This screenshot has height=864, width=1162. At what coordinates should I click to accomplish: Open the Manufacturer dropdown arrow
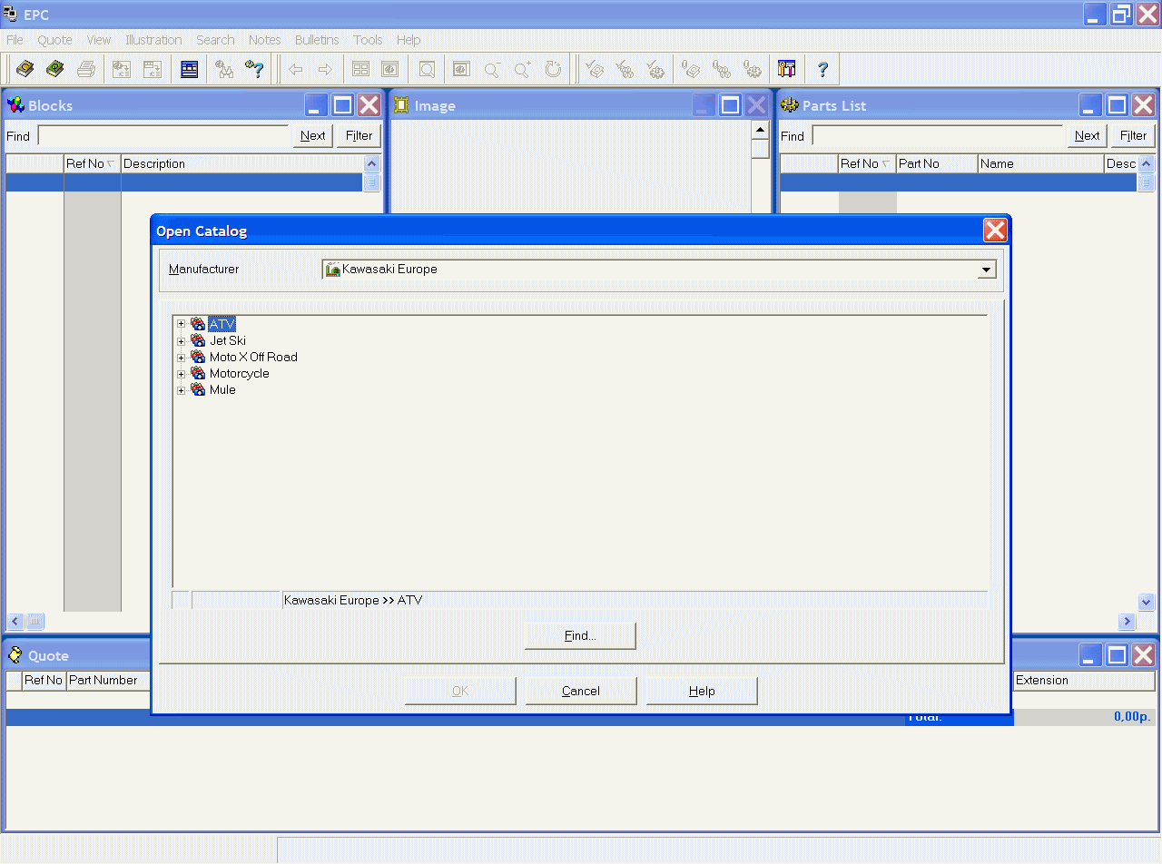986,270
